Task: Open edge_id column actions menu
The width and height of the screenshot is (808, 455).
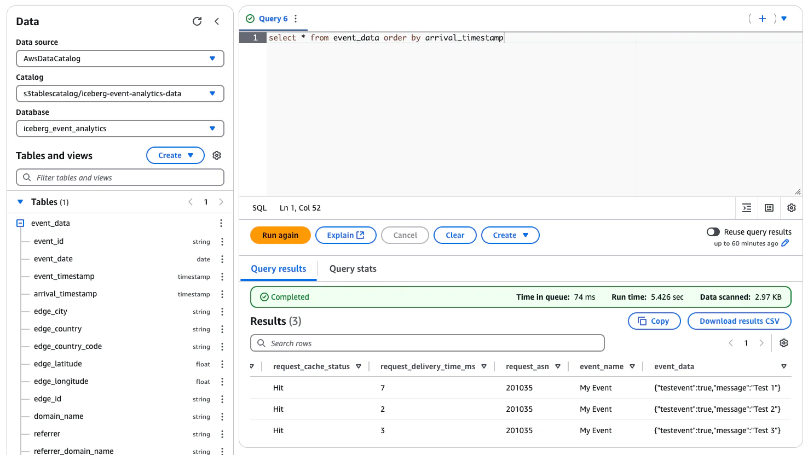Action: coord(222,399)
